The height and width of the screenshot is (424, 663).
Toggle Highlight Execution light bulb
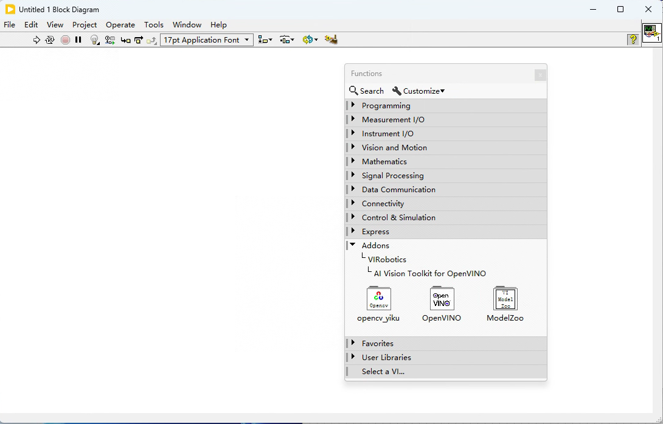point(94,40)
